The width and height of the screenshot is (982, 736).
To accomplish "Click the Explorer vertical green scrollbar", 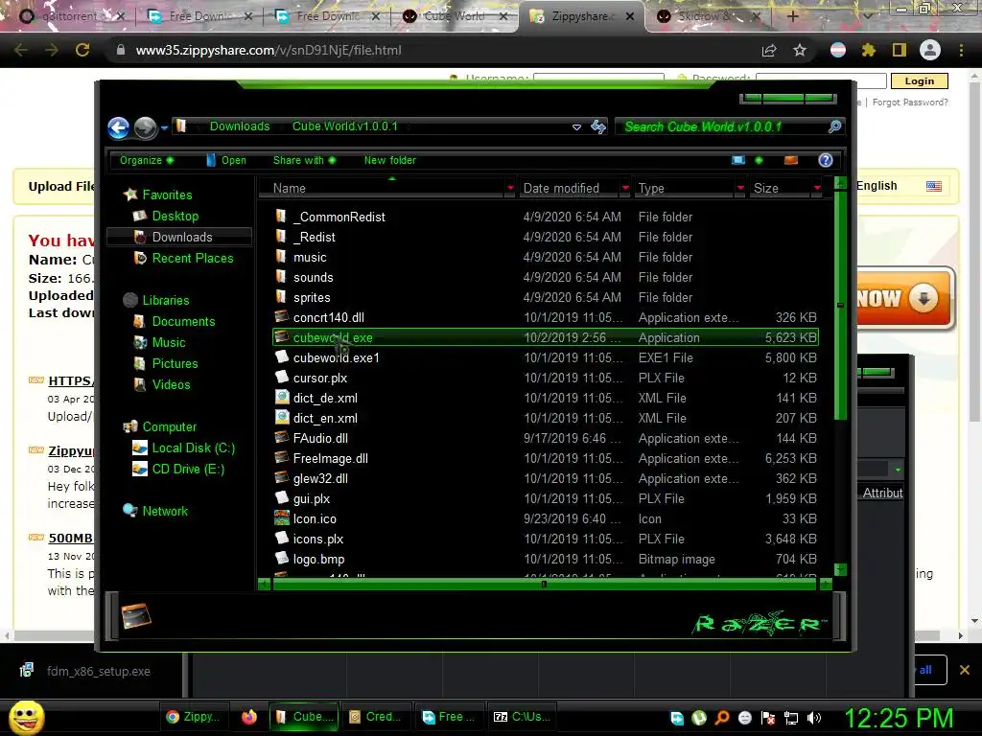I will tap(840, 304).
